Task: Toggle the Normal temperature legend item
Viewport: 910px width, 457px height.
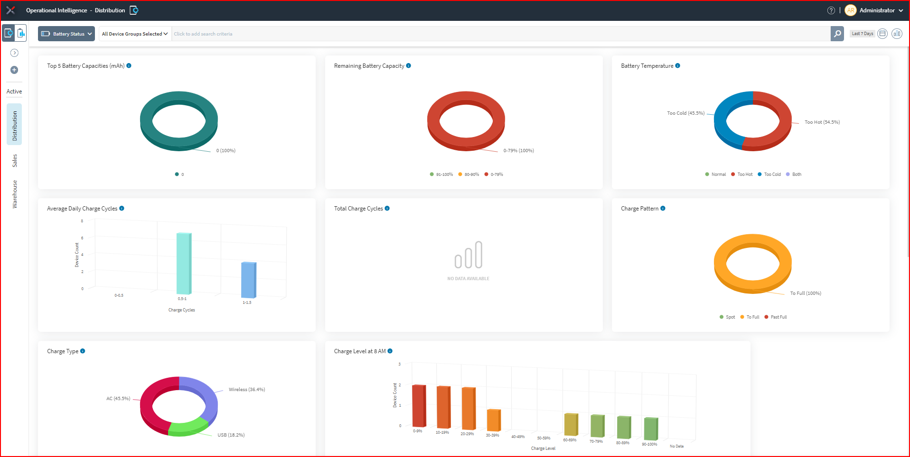Action: tap(715, 174)
